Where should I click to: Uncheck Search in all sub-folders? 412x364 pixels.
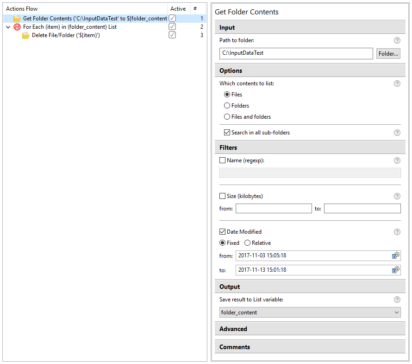coord(227,133)
